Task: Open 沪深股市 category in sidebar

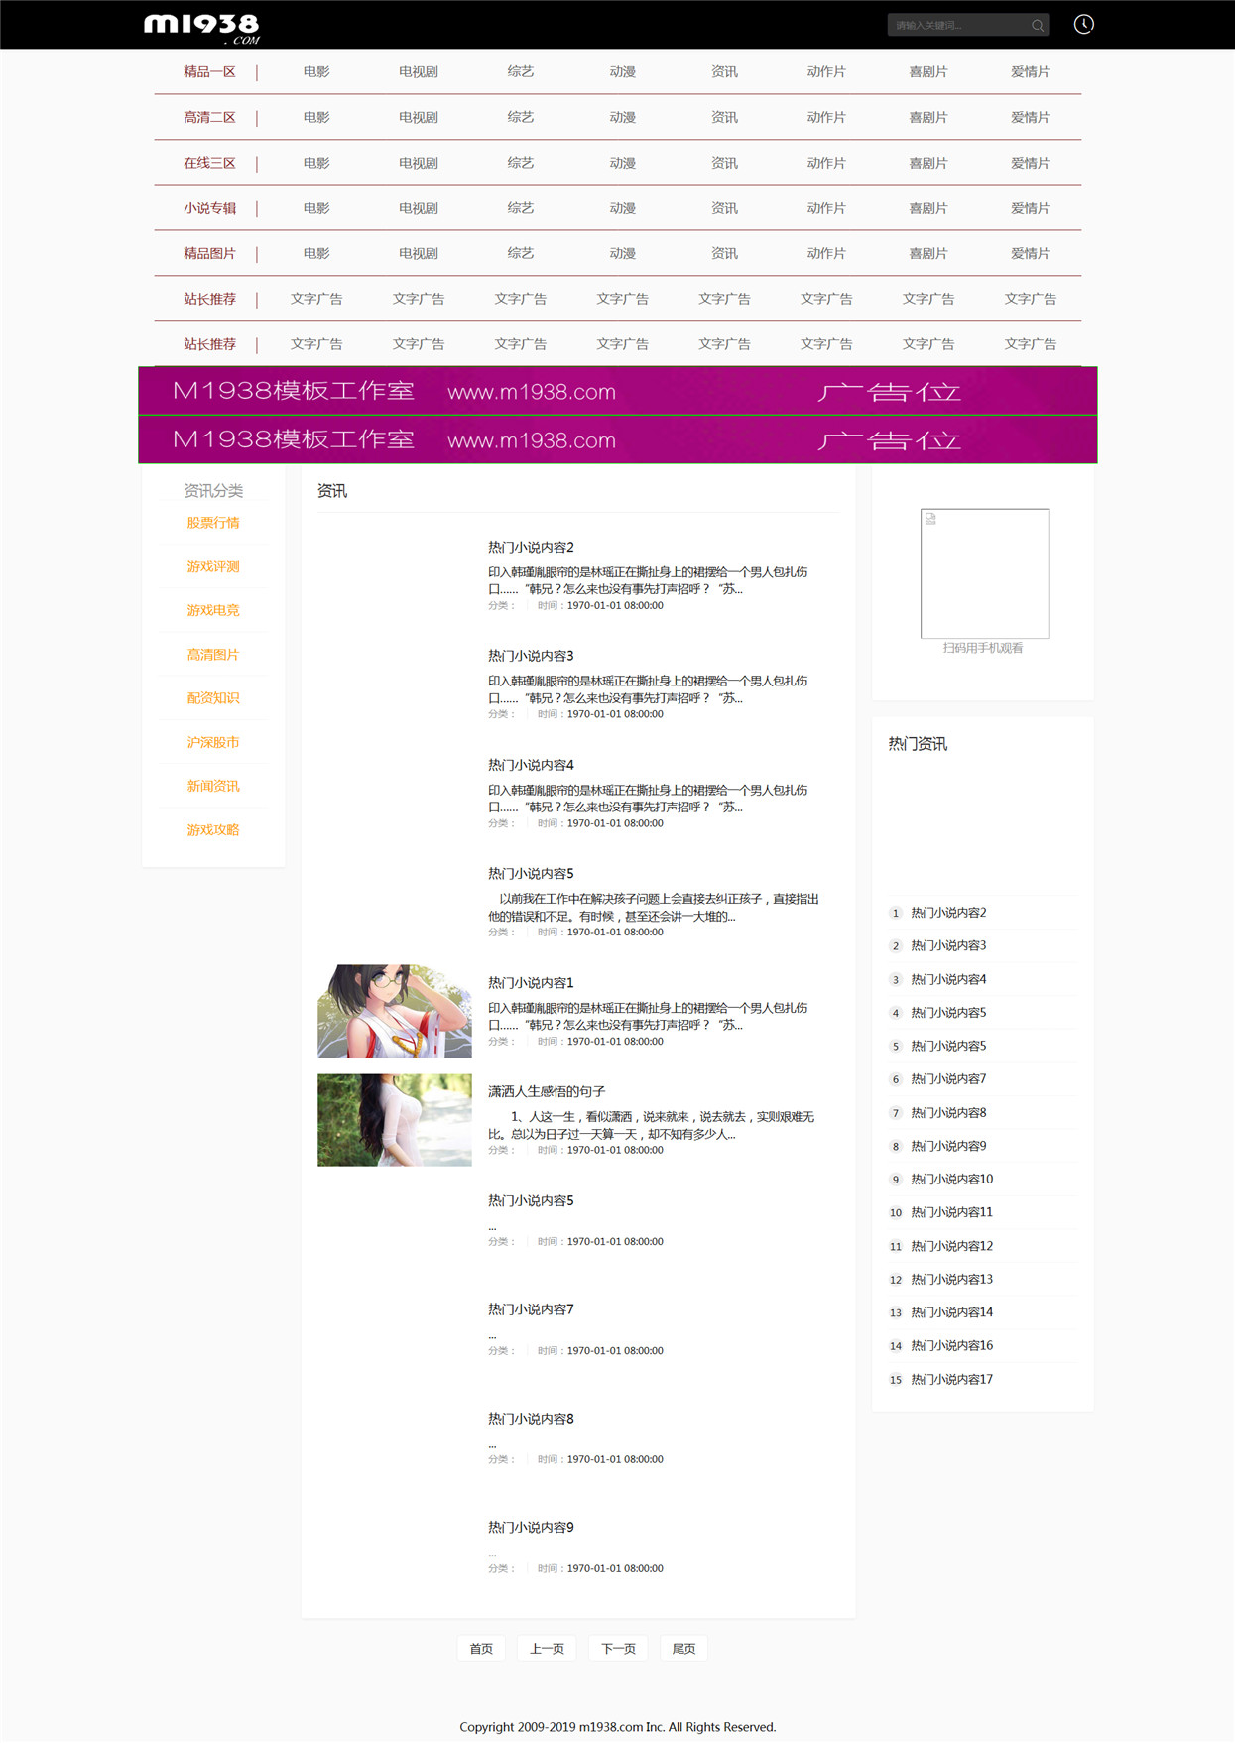Action: click(x=213, y=742)
